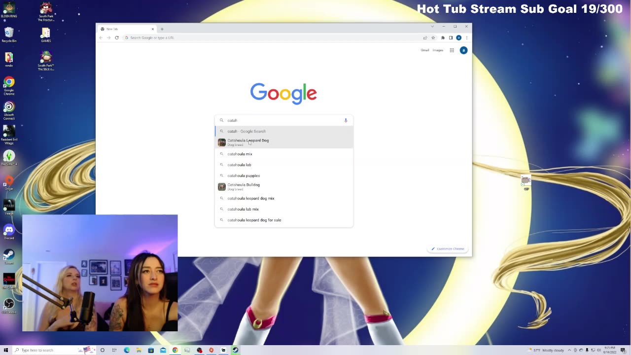Launch Microsoft Edge from taskbar

[127, 350]
